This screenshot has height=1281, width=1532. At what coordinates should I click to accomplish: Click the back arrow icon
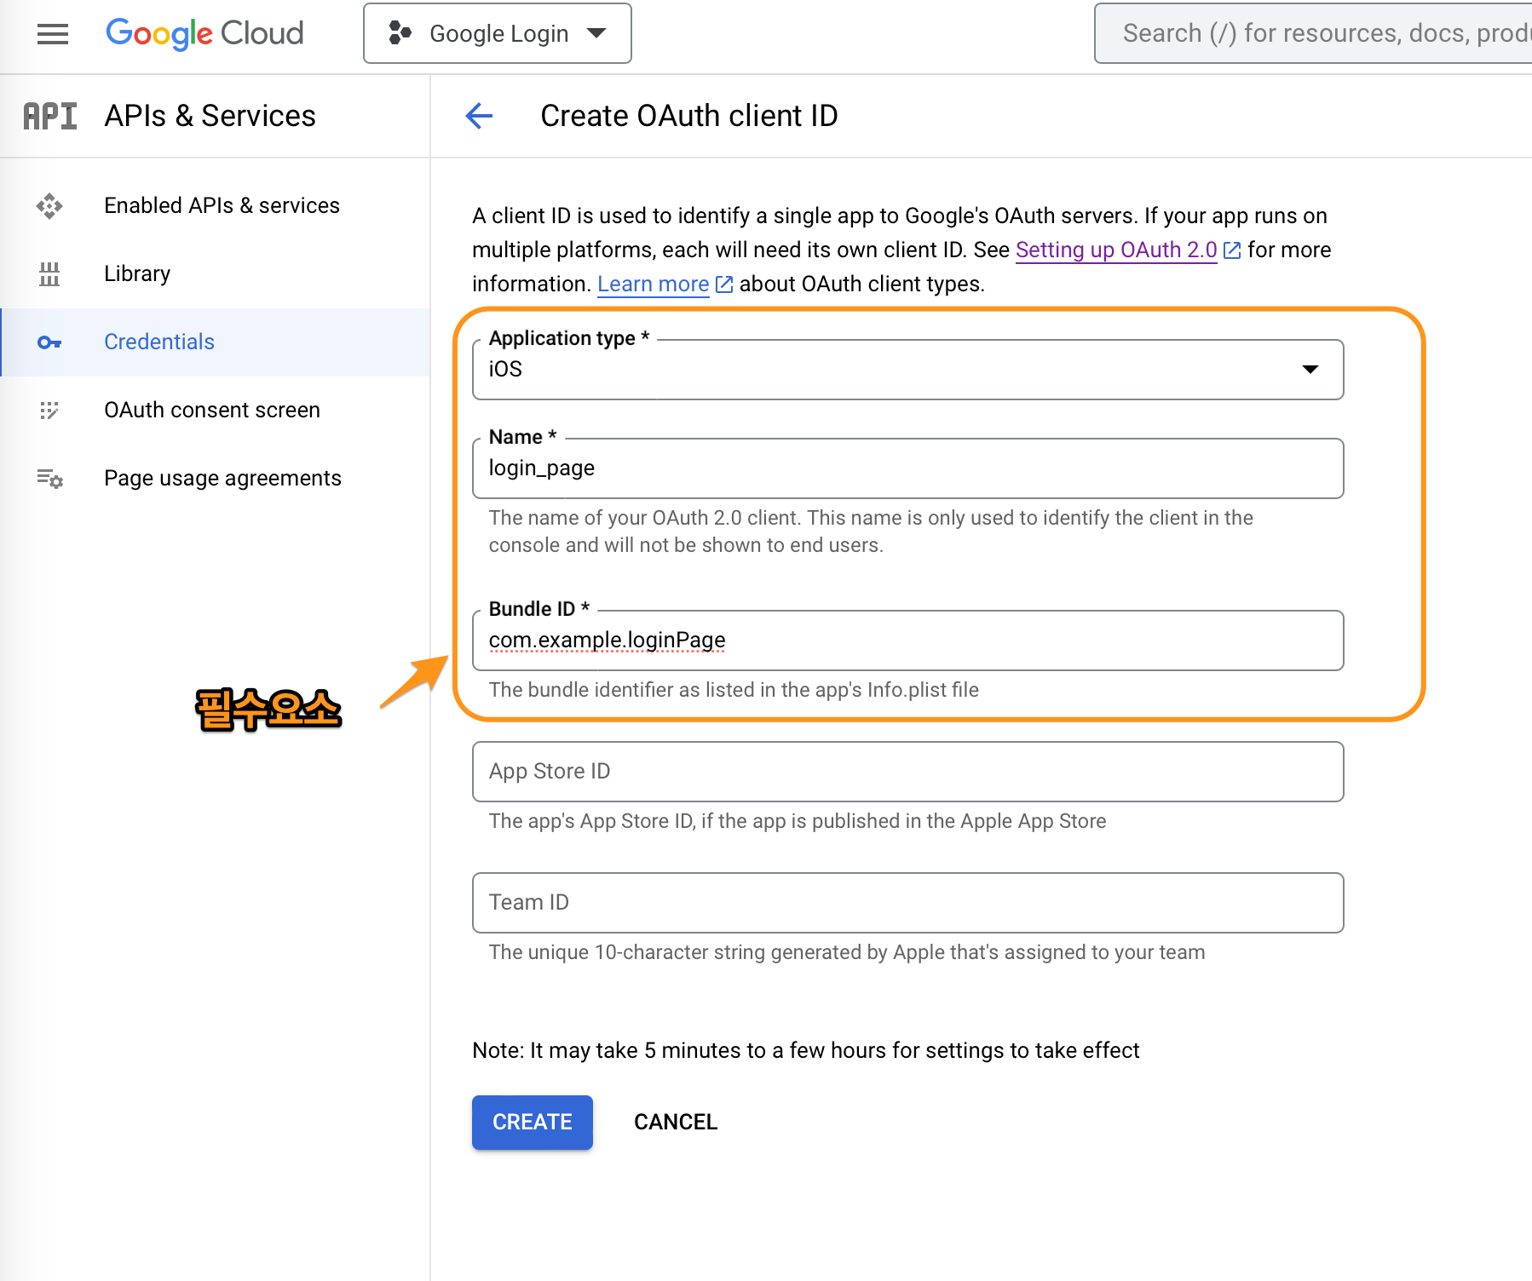pos(480,116)
